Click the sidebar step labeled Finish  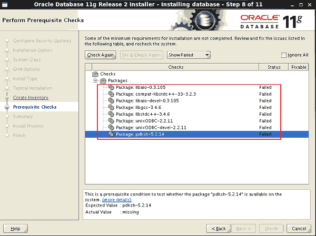point(19,136)
